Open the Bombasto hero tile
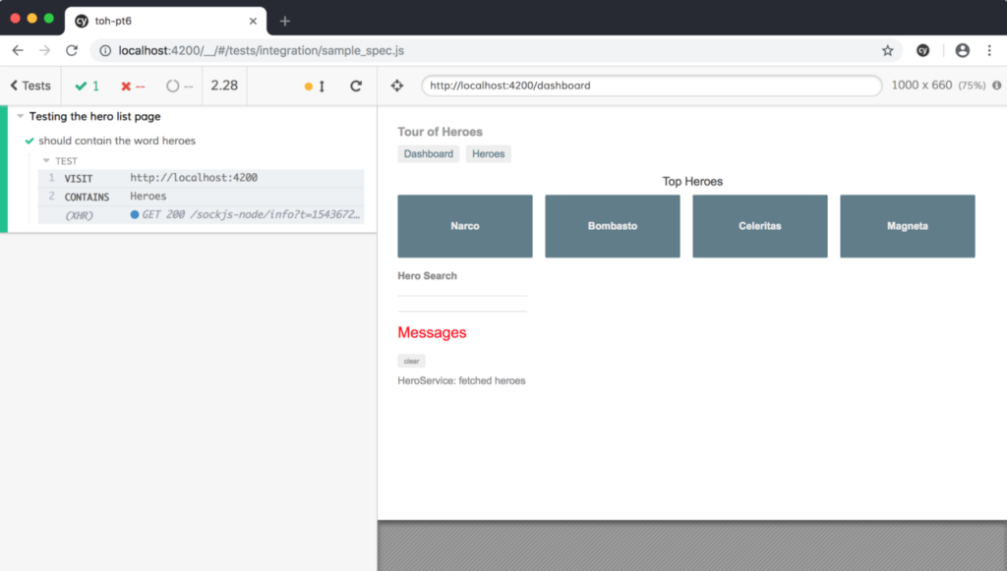Viewport: 1007px width, 571px height. (612, 226)
